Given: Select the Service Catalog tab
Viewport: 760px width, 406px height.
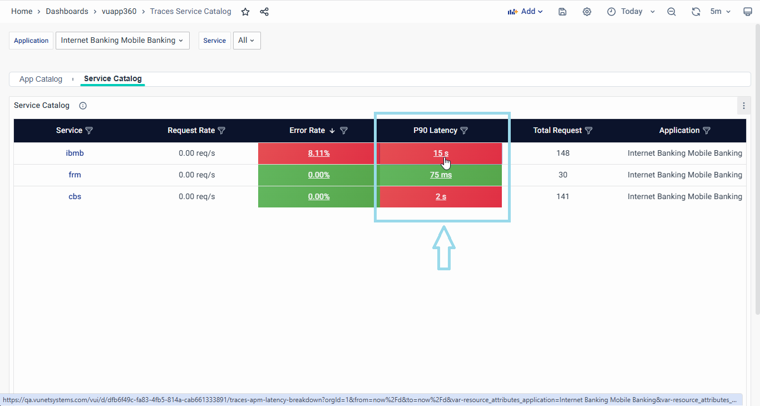Looking at the screenshot, I should 112,79.
